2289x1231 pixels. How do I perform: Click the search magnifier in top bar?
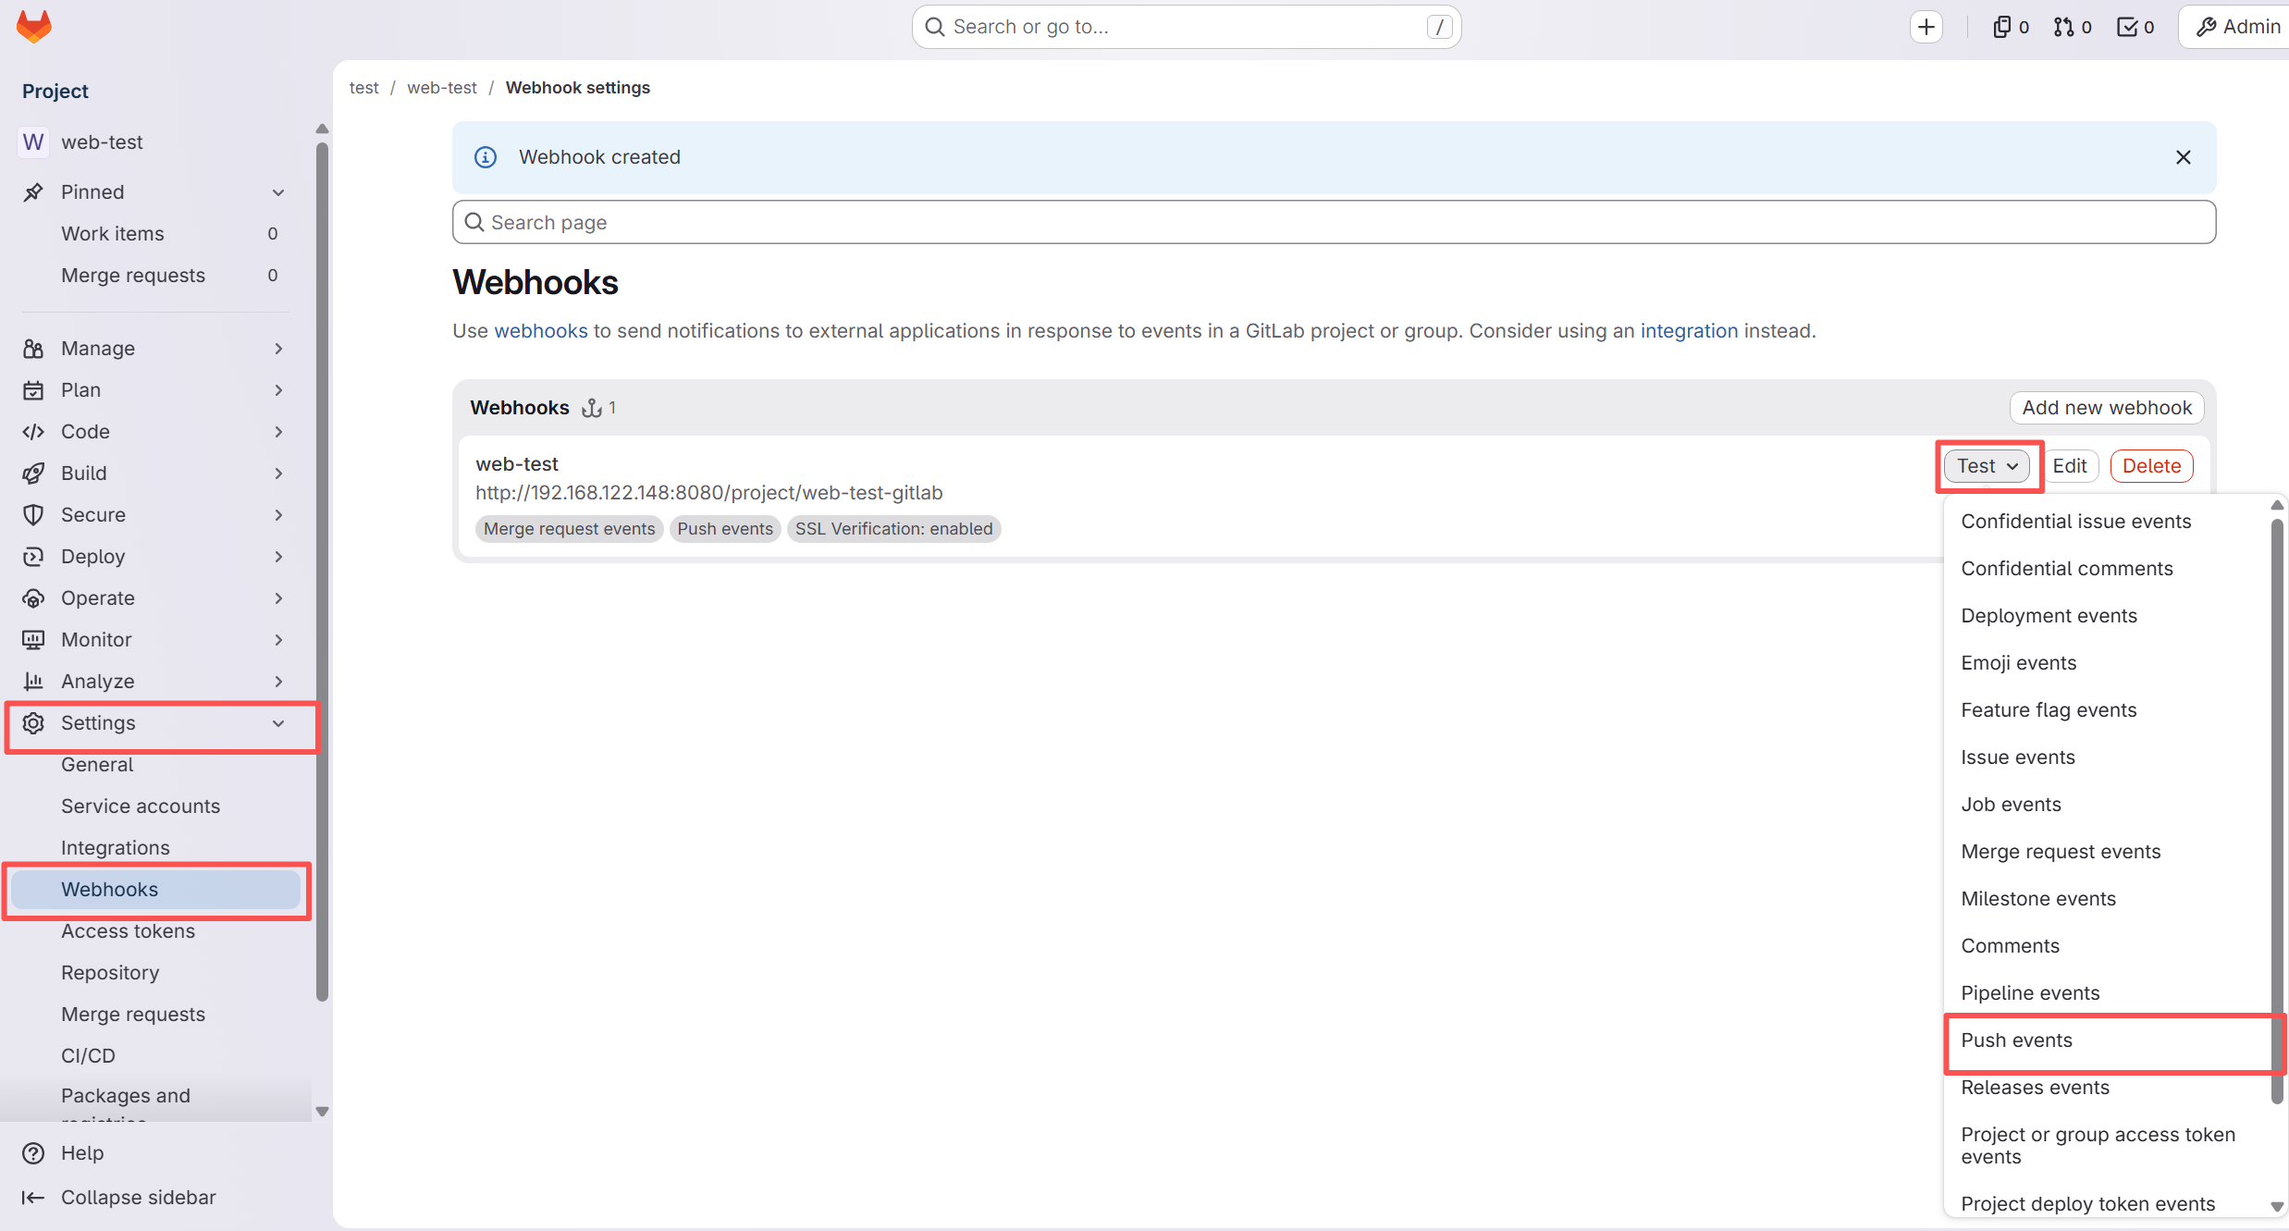(935, 27)
